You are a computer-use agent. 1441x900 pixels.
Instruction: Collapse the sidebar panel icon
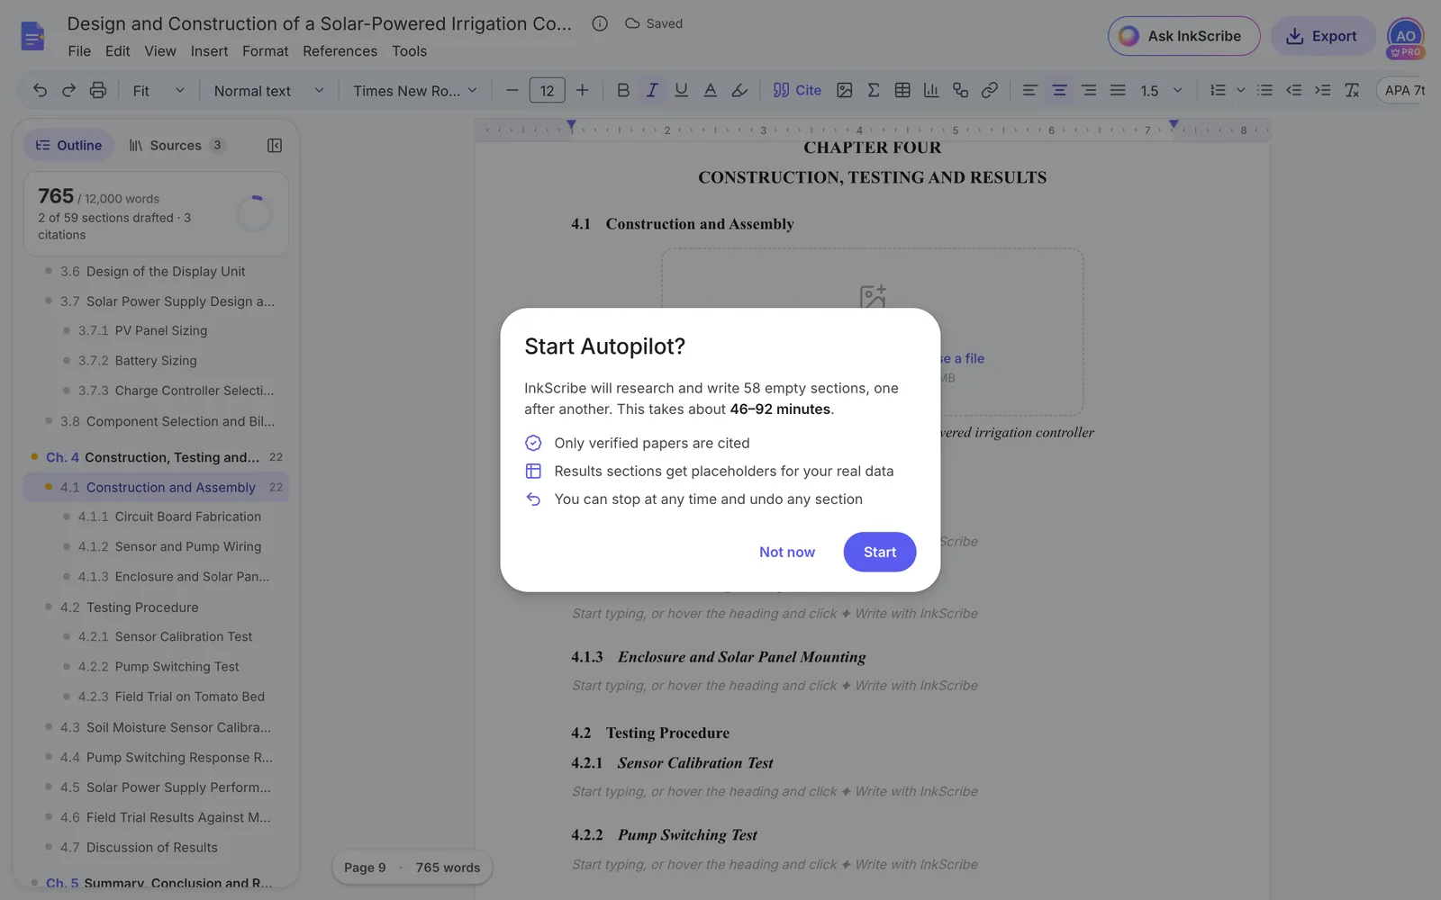(x=275, y=145)
